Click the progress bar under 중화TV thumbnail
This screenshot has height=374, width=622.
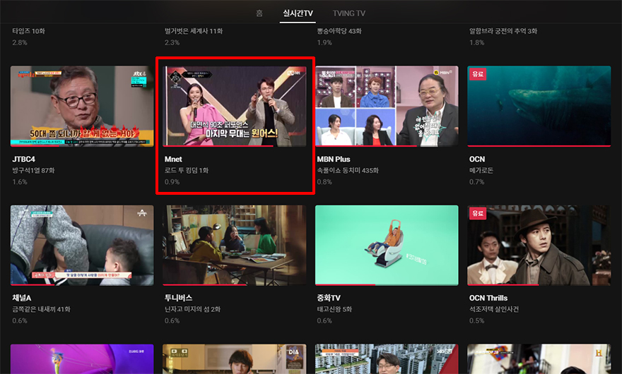[387, 285]
